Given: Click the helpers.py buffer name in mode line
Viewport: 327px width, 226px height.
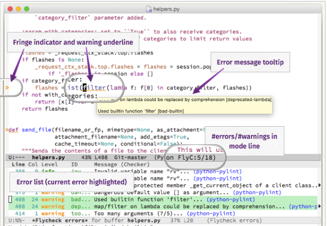Looking at the screenshot, I should pos(48,158).
